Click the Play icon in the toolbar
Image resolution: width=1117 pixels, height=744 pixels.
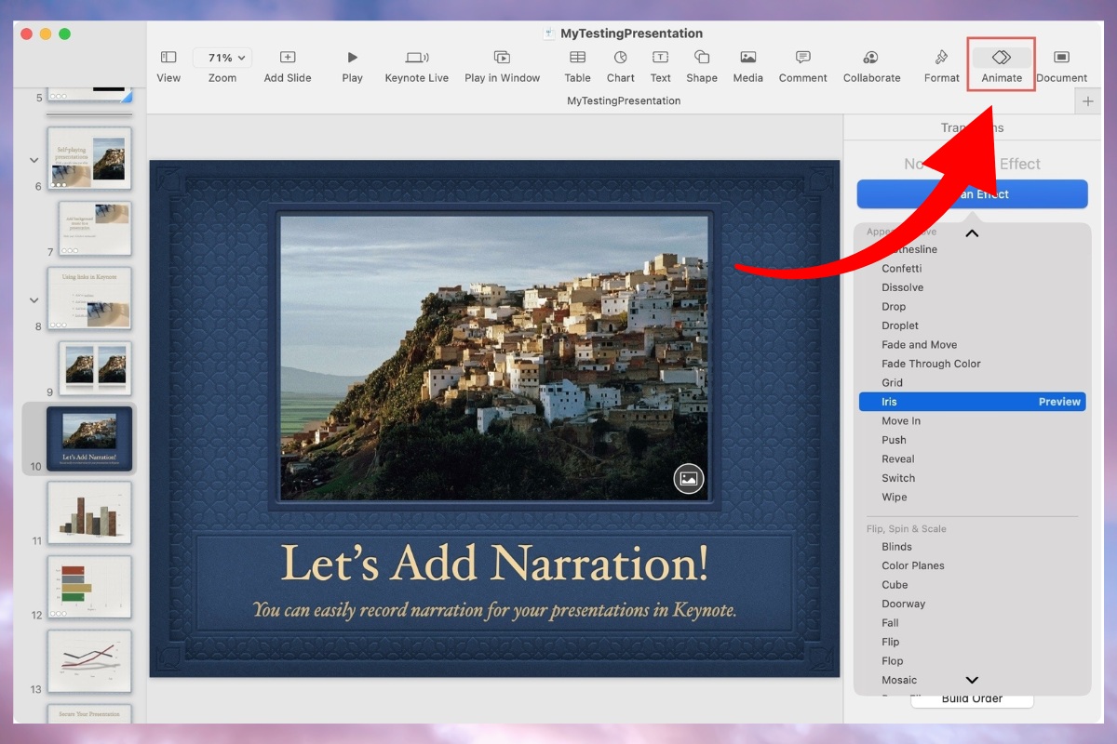(352, 58)
